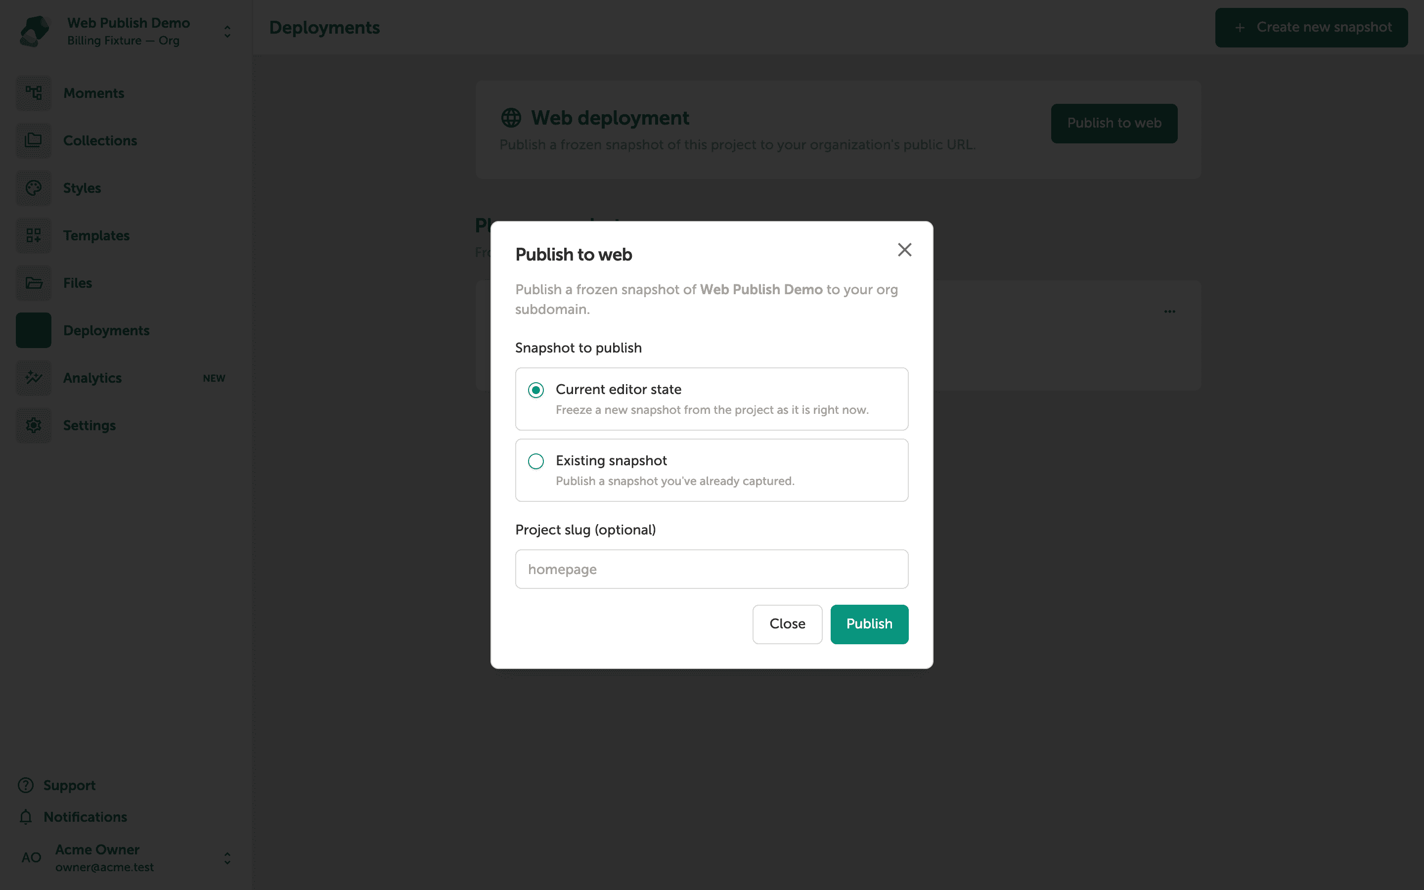
Task: Close the Publish to web dialog with X
Action: pyautogui.click(x=904, y=250)
